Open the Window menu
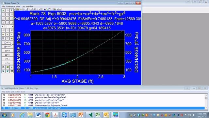 (x=30, y=7)
